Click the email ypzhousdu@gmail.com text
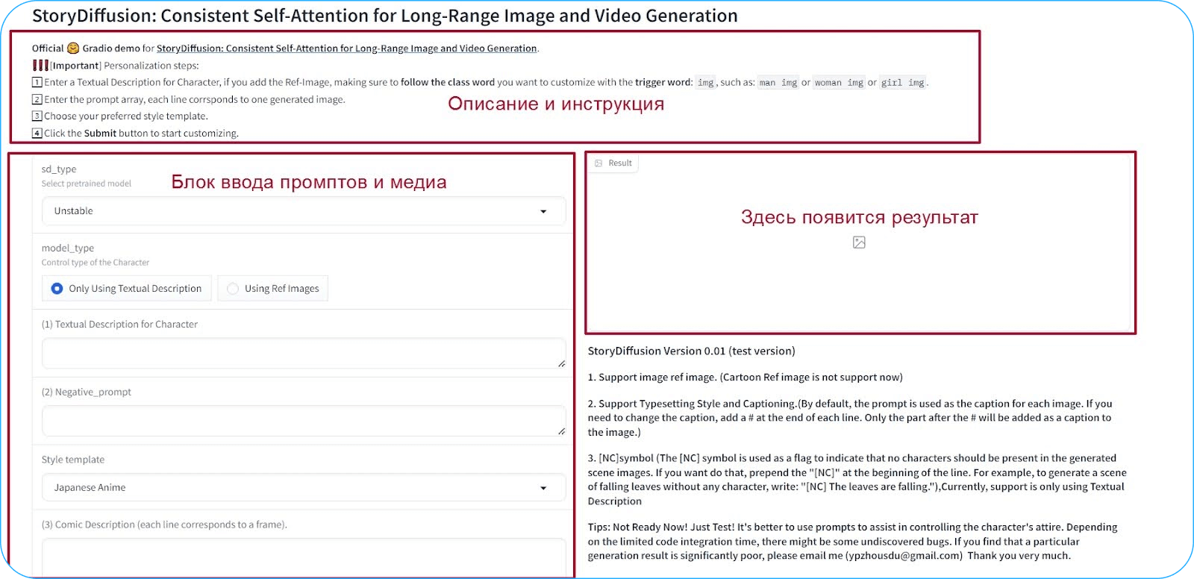The height and width of the screenshot is (579, 1194). click(904, 556)
